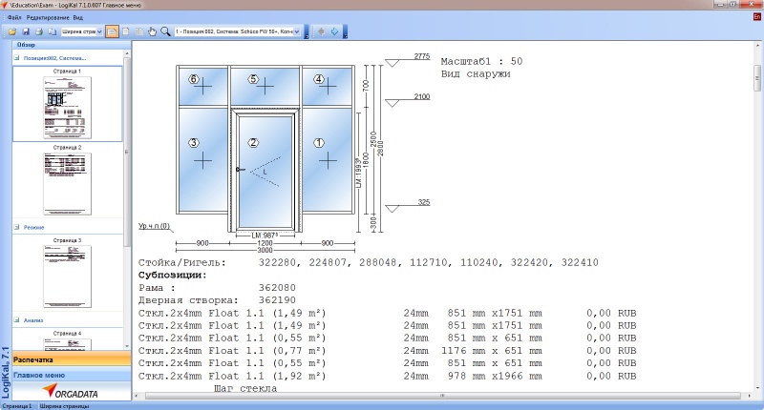This screenshot has height=410, width=764.
Task: Select multi-page view mode icon
Action: point(139,31)
